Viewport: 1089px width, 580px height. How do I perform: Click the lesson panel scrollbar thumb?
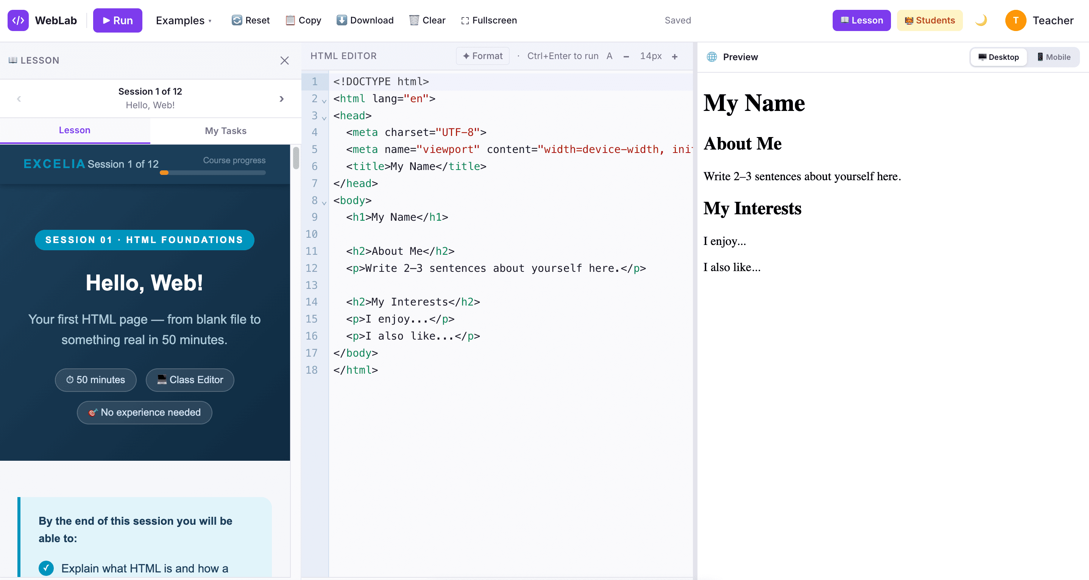click(x=296, y=157)
